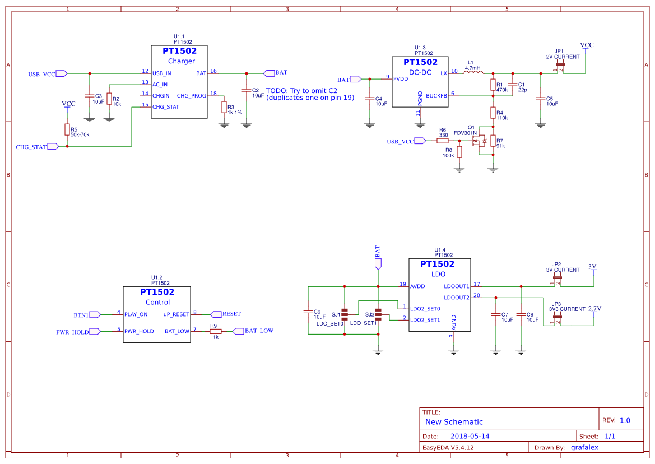Select resistor R2 10k symbol
The width and height of the screenshot is (655, 464).
click(109, 99)
